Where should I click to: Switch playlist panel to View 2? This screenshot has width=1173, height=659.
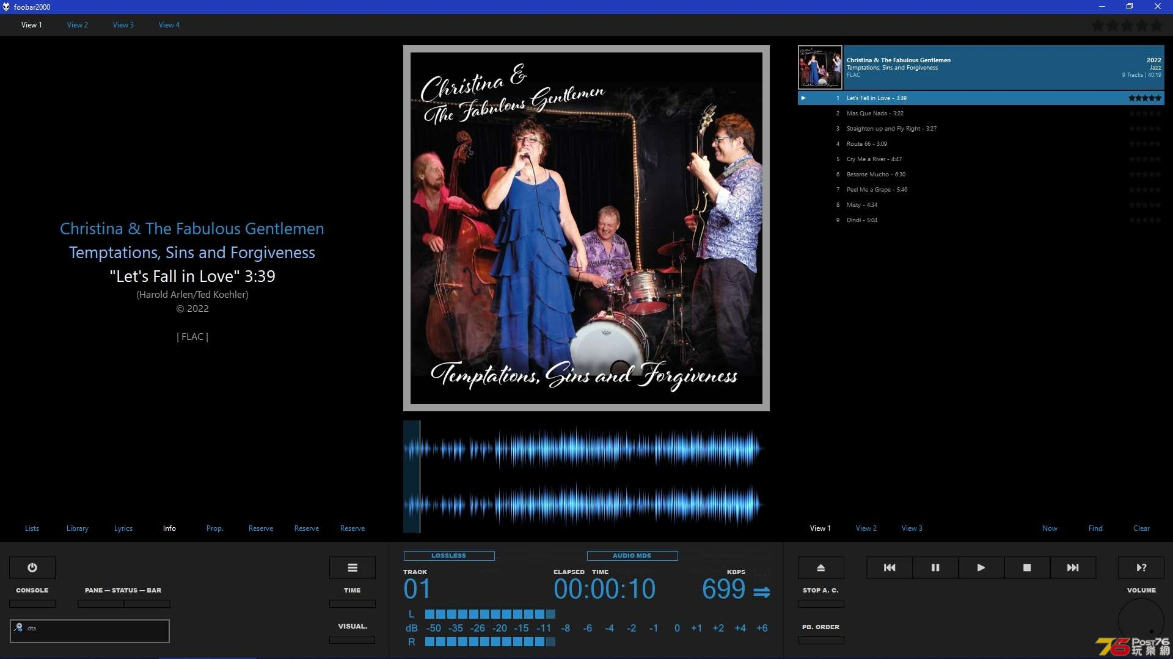(x=866, y=528)
